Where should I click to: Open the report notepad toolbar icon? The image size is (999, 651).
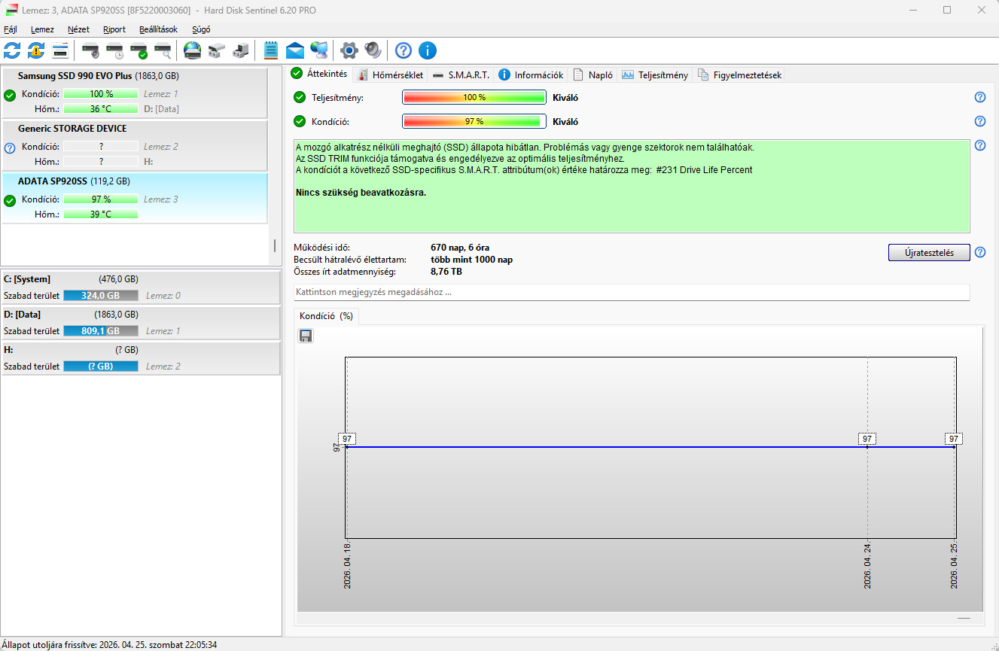(x=271, y=50)
